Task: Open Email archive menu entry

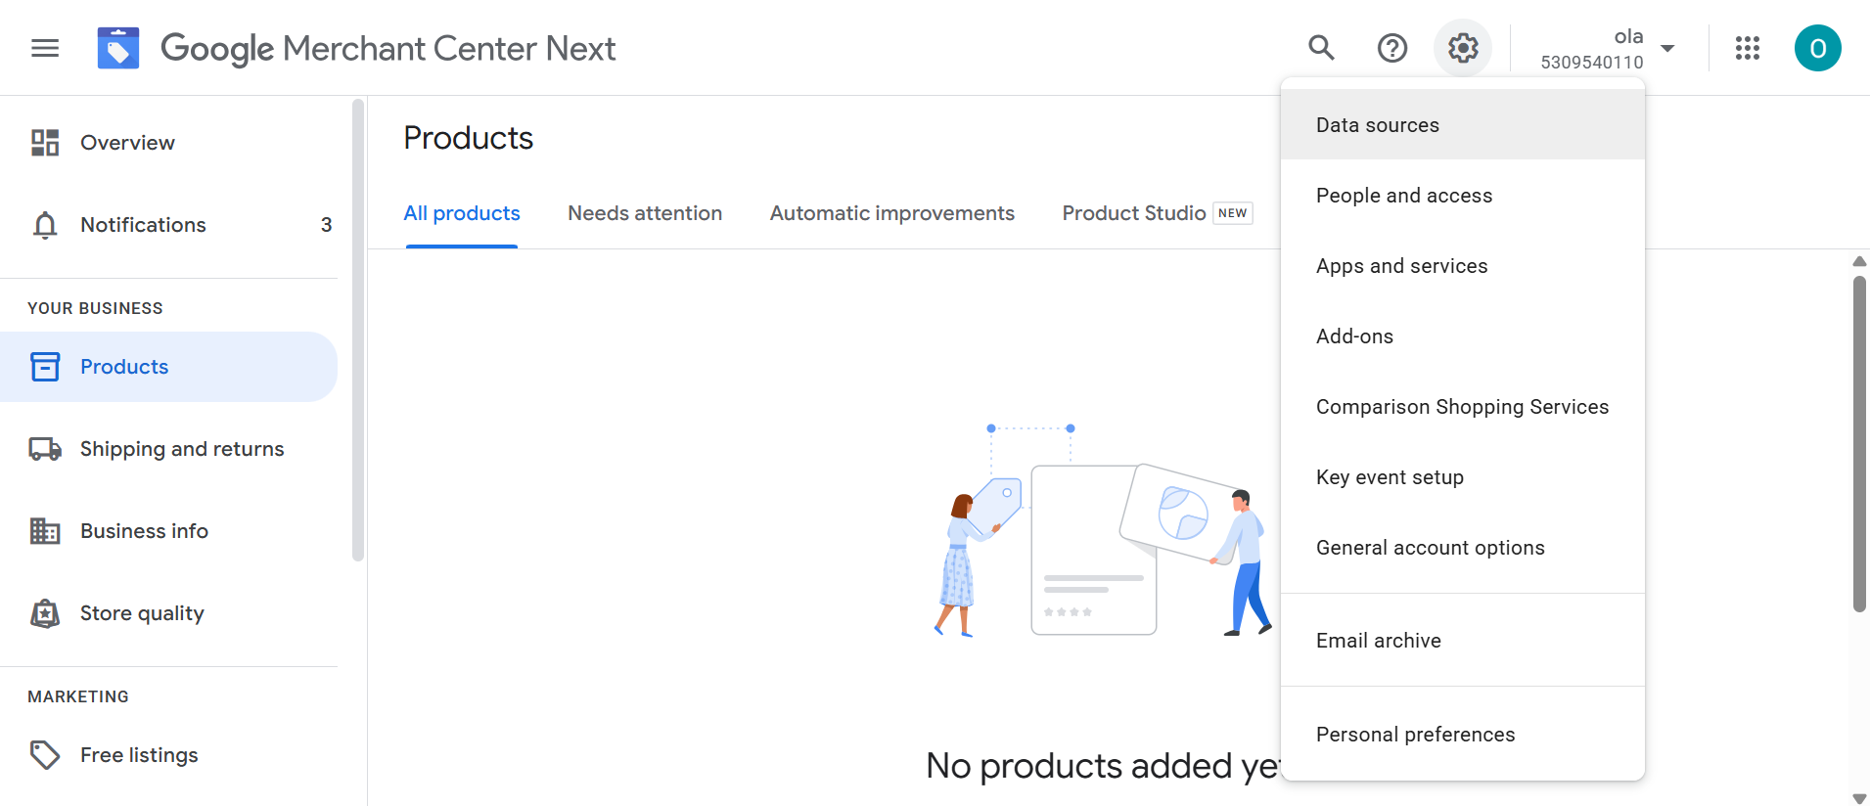Action: pyautogui.click(x=1463, y=641)
